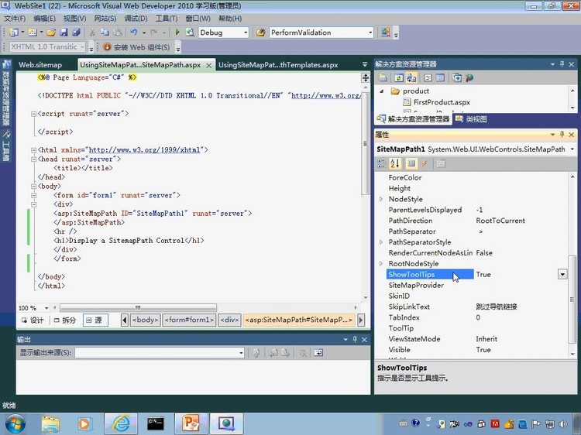This screenshot has width=581, height=435.
Task: Open the ShowToolTips value dropdown arrow
Action: 562,274
